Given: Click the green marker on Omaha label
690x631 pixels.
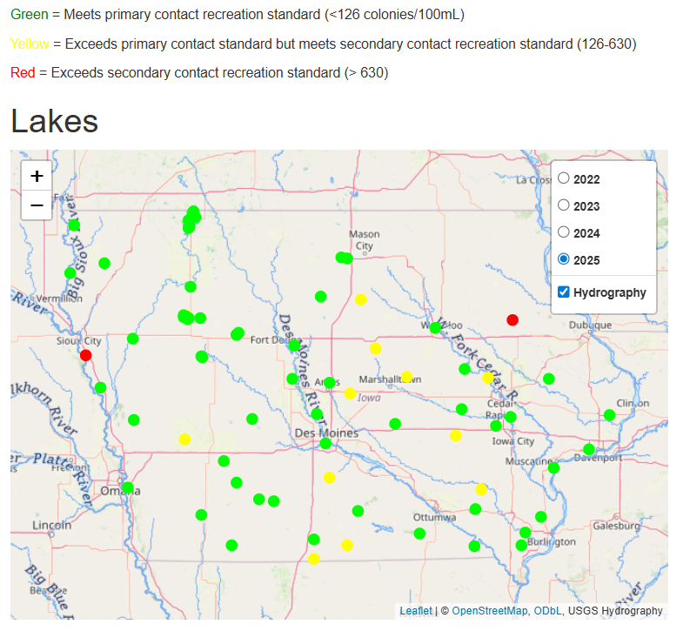Looking at the screenshot, I should [128, 487].
